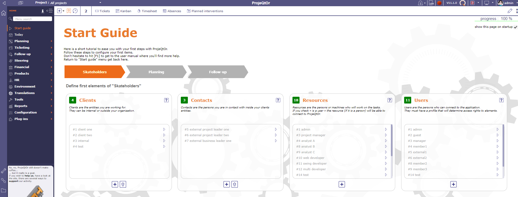Open help for the Resources card

pyautogui.click(x=390, y=100)
